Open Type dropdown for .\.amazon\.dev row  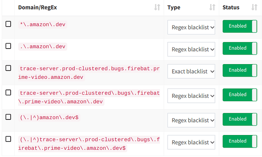pyautogui.click(x=191, y=49)
